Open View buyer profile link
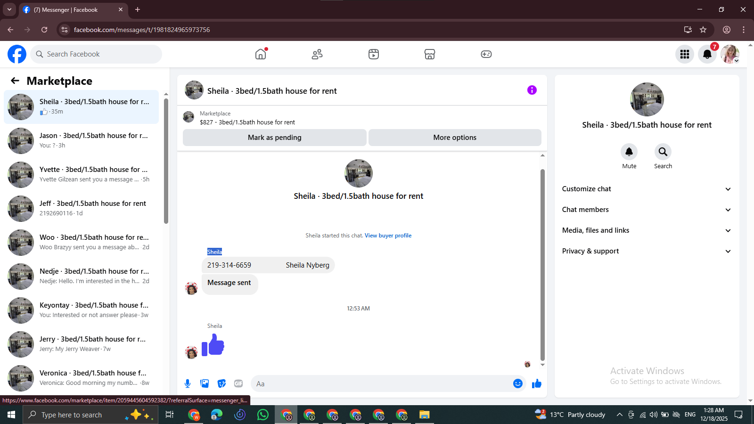Image resolution: width=754 pixels, height=424 pixels. [x=388, y=236]
